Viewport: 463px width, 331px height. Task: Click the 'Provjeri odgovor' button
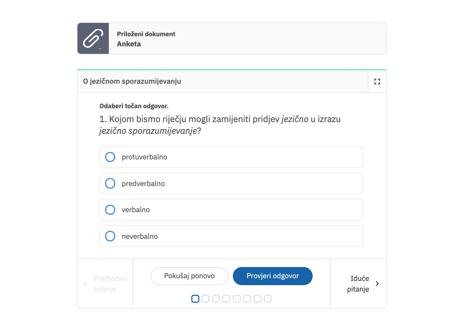272,276
